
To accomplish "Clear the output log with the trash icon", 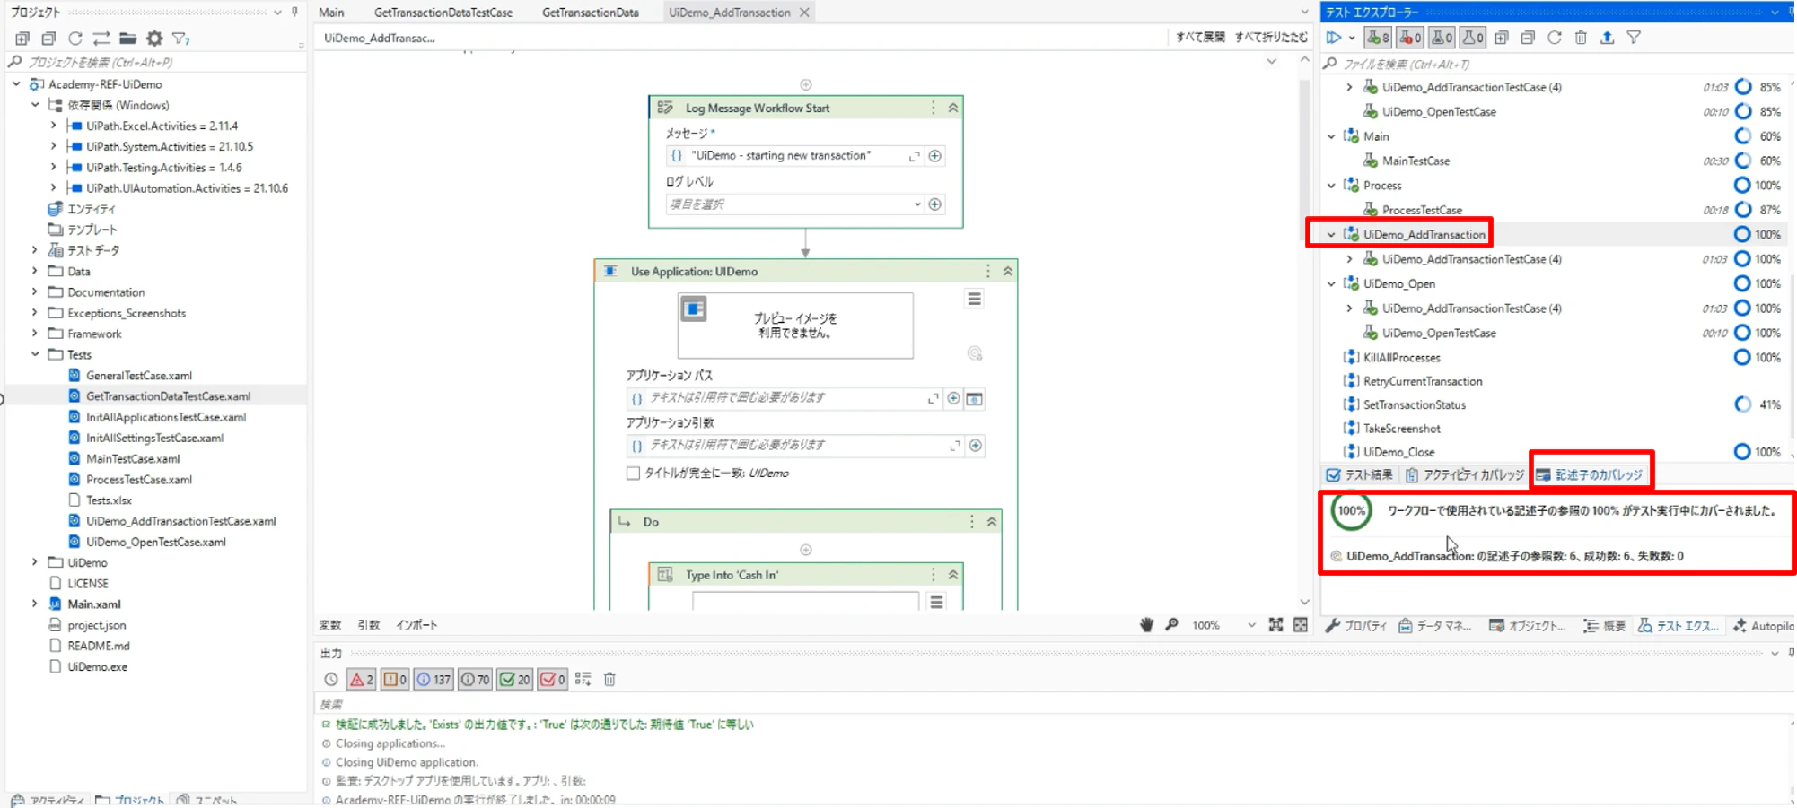I will pyautogui.click(x=609, y=680).
